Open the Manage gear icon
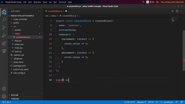The width and height of the screenshot is (185, 104). pyautogui.click(x=4, y=96)
